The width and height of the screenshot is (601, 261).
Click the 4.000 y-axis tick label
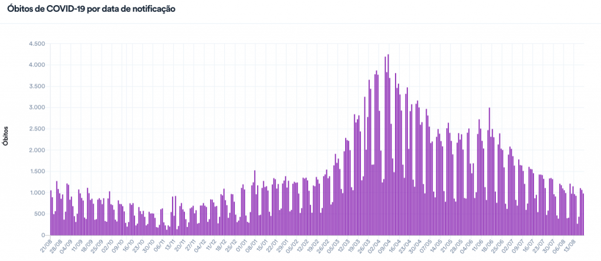pyautogui.click(x=37, y=65)
